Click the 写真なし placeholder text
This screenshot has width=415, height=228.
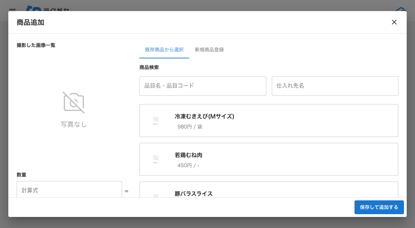click(74, 124)
